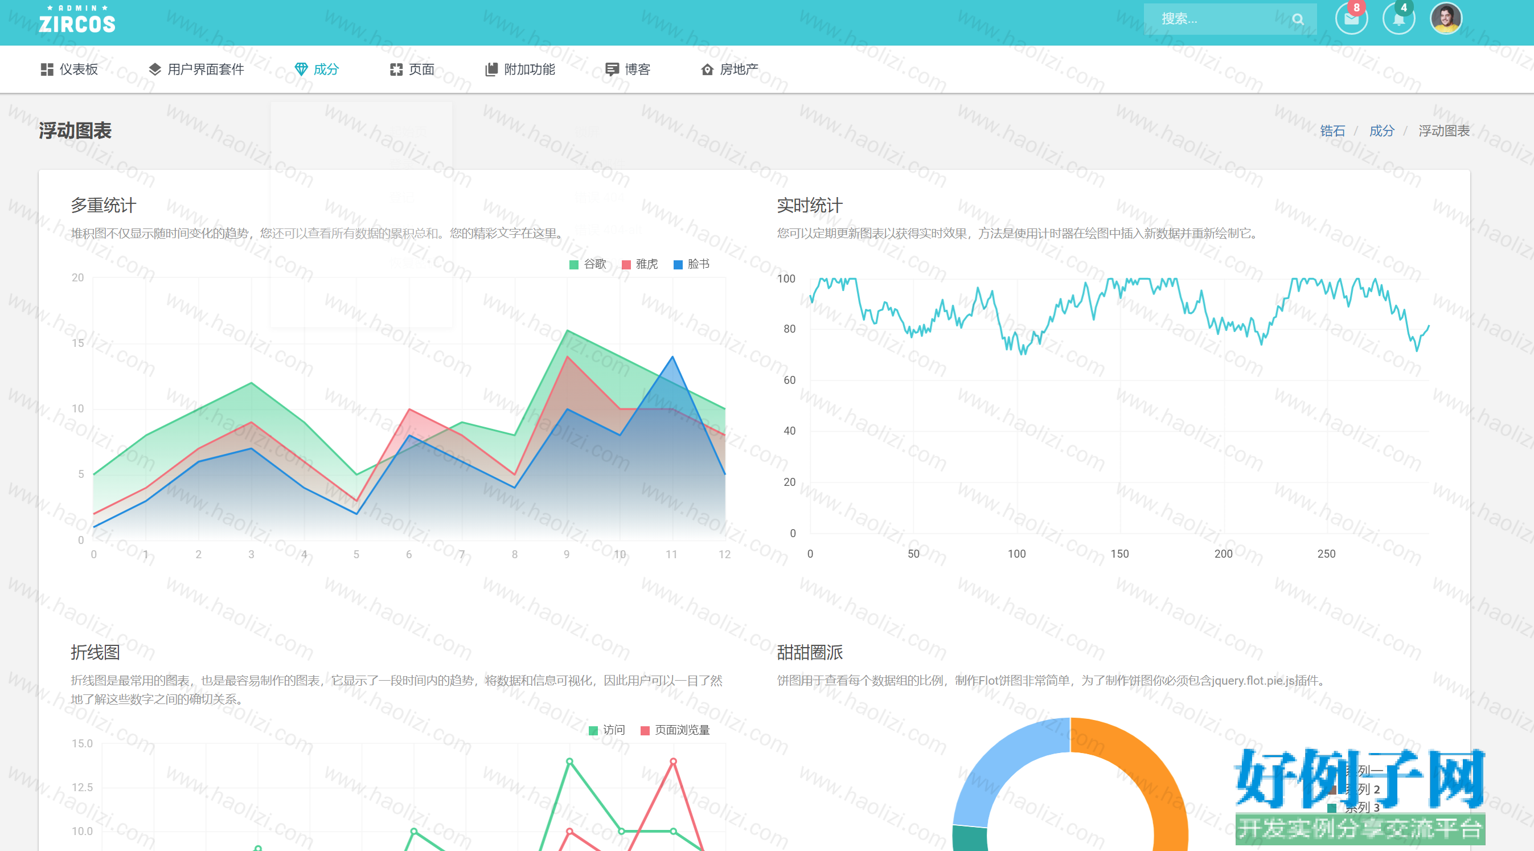
Task: Click the blue 脸书 legend swatch
Action: click(x=678, y=265)
